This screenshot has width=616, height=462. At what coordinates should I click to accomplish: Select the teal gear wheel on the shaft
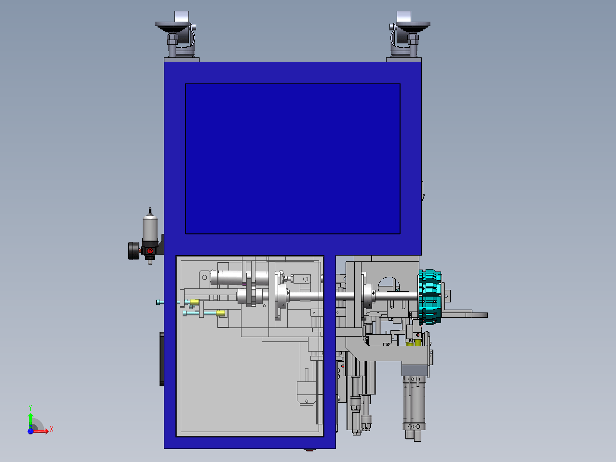point(429,297)
